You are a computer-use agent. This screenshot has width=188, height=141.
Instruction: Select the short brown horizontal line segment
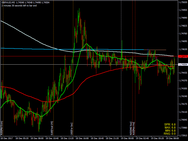coord(155,50)
